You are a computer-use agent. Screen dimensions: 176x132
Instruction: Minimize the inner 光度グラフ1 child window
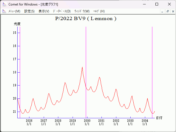(163, 11)
